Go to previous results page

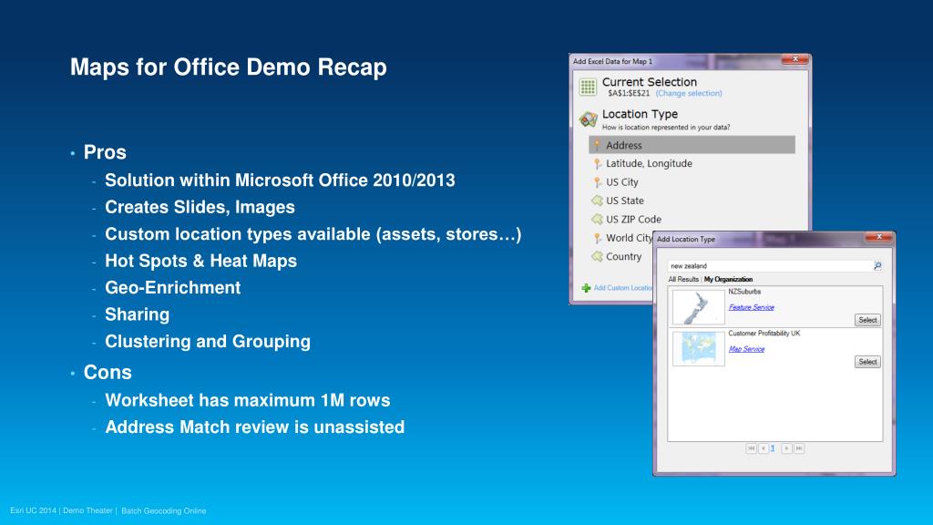pos(763,448)
